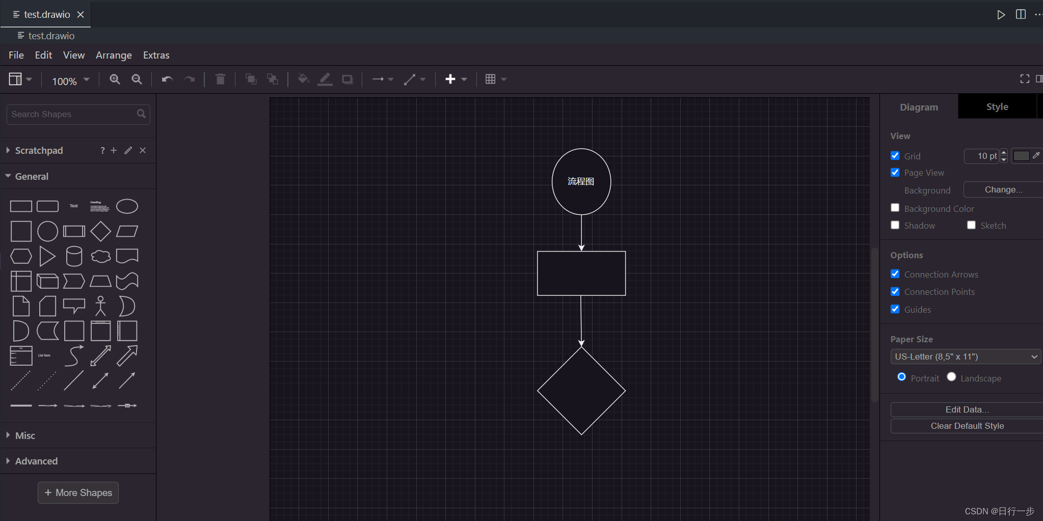Select the Portrait radio button

click(901, 377)
